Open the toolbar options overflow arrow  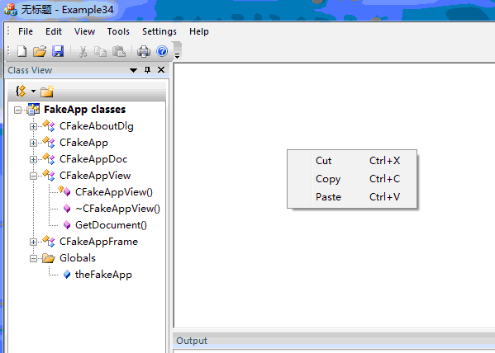(x=178, y=56)
